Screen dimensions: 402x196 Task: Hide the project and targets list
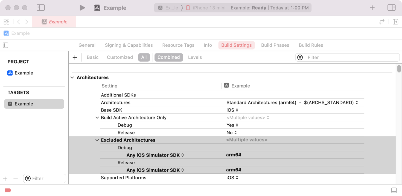tap(5, 45)
